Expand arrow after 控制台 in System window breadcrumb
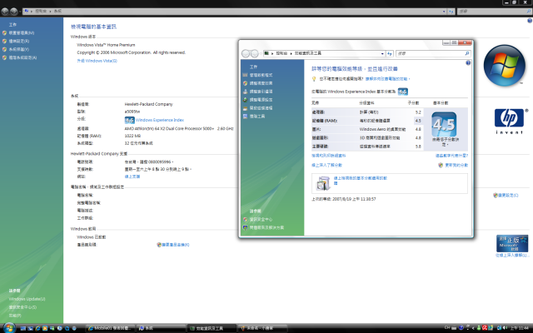Image resolution: width=533 pixels, height=333 pixels. coord(50,11)
